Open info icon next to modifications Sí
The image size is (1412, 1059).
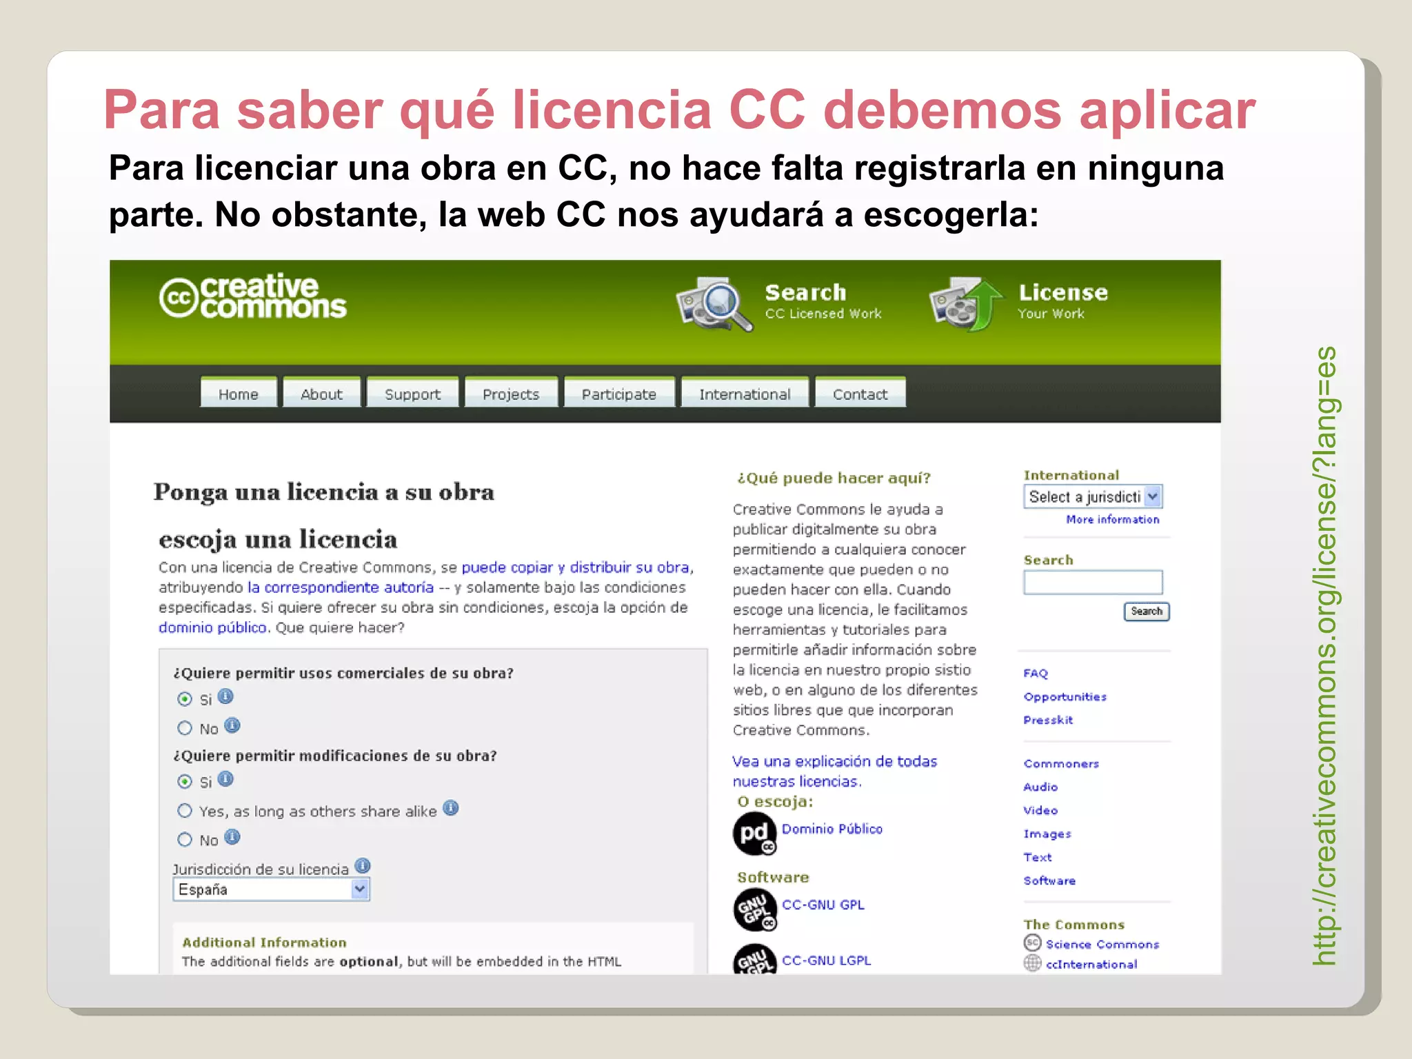tap(225, 779)
